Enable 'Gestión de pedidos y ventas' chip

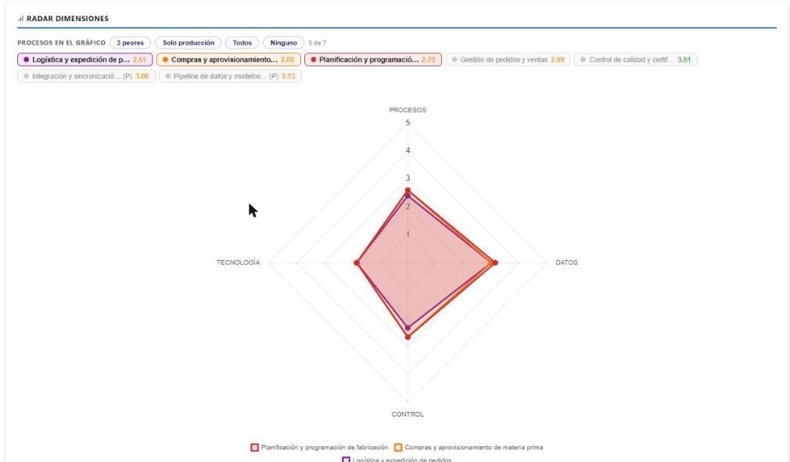(508, 60)
